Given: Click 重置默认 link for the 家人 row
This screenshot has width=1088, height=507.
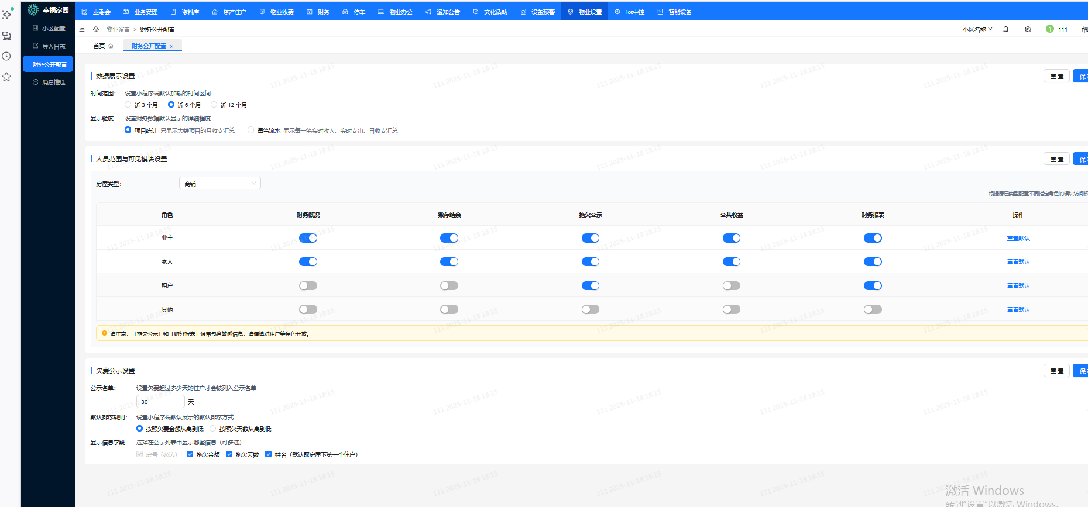Looking at the screenshot, I should (x=1018, y=262).
